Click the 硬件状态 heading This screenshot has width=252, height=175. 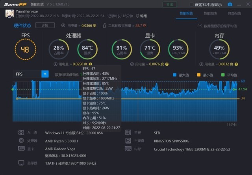pos(22,26)
